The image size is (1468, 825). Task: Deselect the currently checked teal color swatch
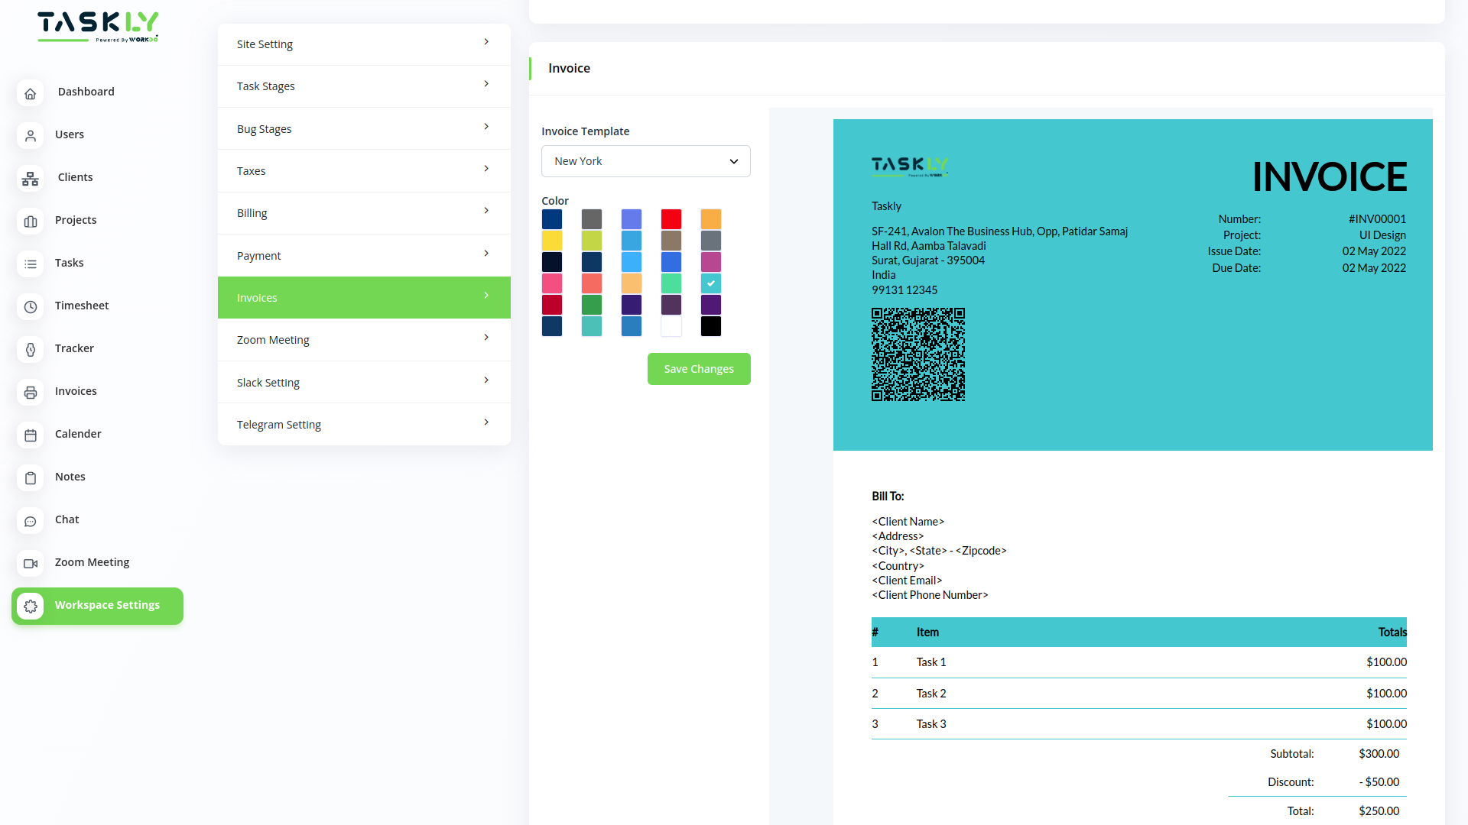711,283
